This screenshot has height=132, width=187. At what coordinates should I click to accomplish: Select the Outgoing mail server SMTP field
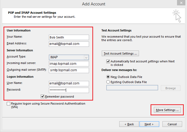coord(69,70)
